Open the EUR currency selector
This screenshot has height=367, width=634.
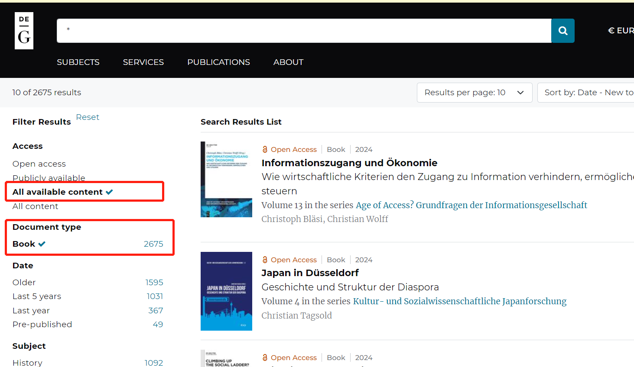point(620,31)
